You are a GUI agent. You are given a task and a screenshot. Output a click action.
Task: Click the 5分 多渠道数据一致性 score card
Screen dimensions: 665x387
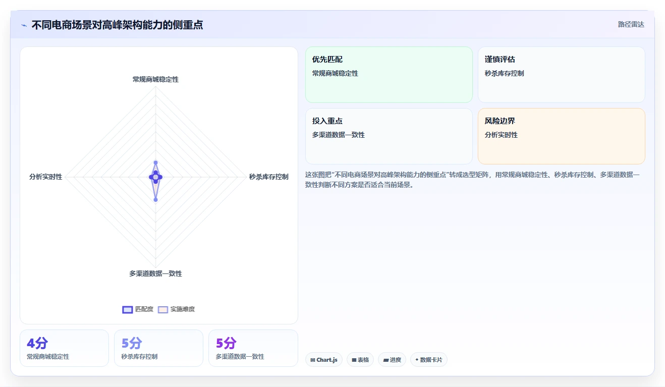[x=253, y=348]
